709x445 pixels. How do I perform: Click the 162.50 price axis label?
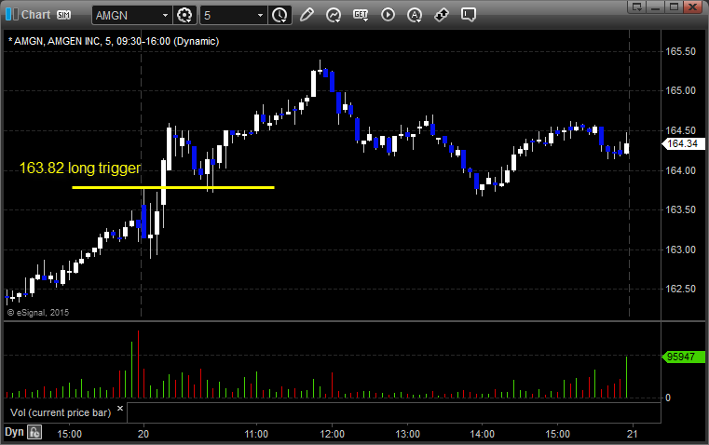[680, 289]
